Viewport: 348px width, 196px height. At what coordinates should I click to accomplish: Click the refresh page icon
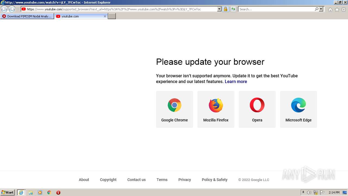point(233,9)
